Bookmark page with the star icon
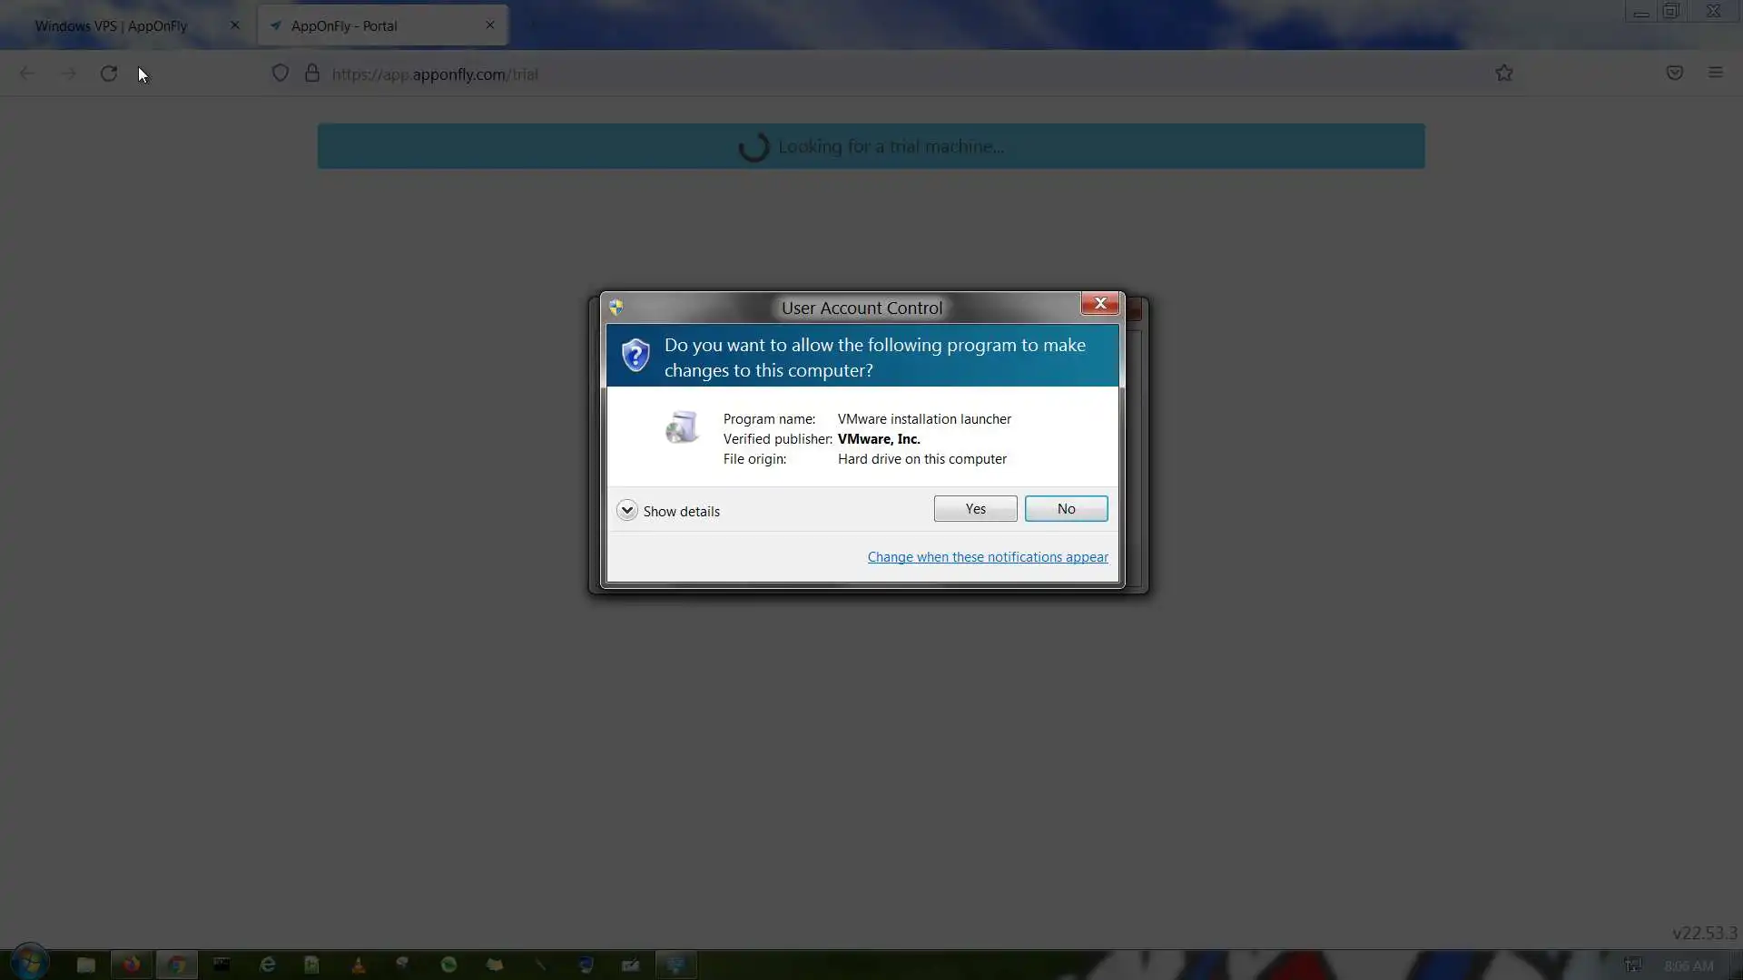This screenshot has height=980, width=1743. click(1504, 73)
